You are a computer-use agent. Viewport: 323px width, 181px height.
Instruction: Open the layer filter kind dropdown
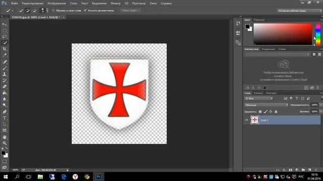tap(259, 99)
